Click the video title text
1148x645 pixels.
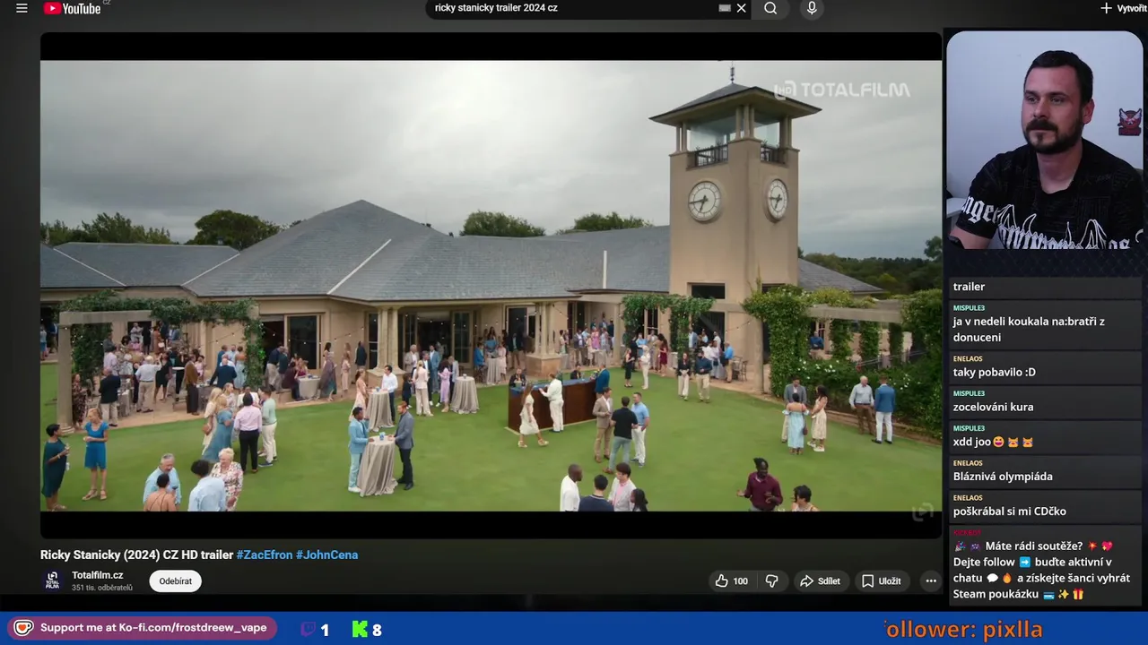[136, 555]
